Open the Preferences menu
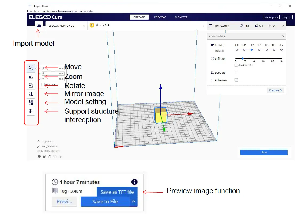Screen dimensions: 297x216 [x=79, y=11]
